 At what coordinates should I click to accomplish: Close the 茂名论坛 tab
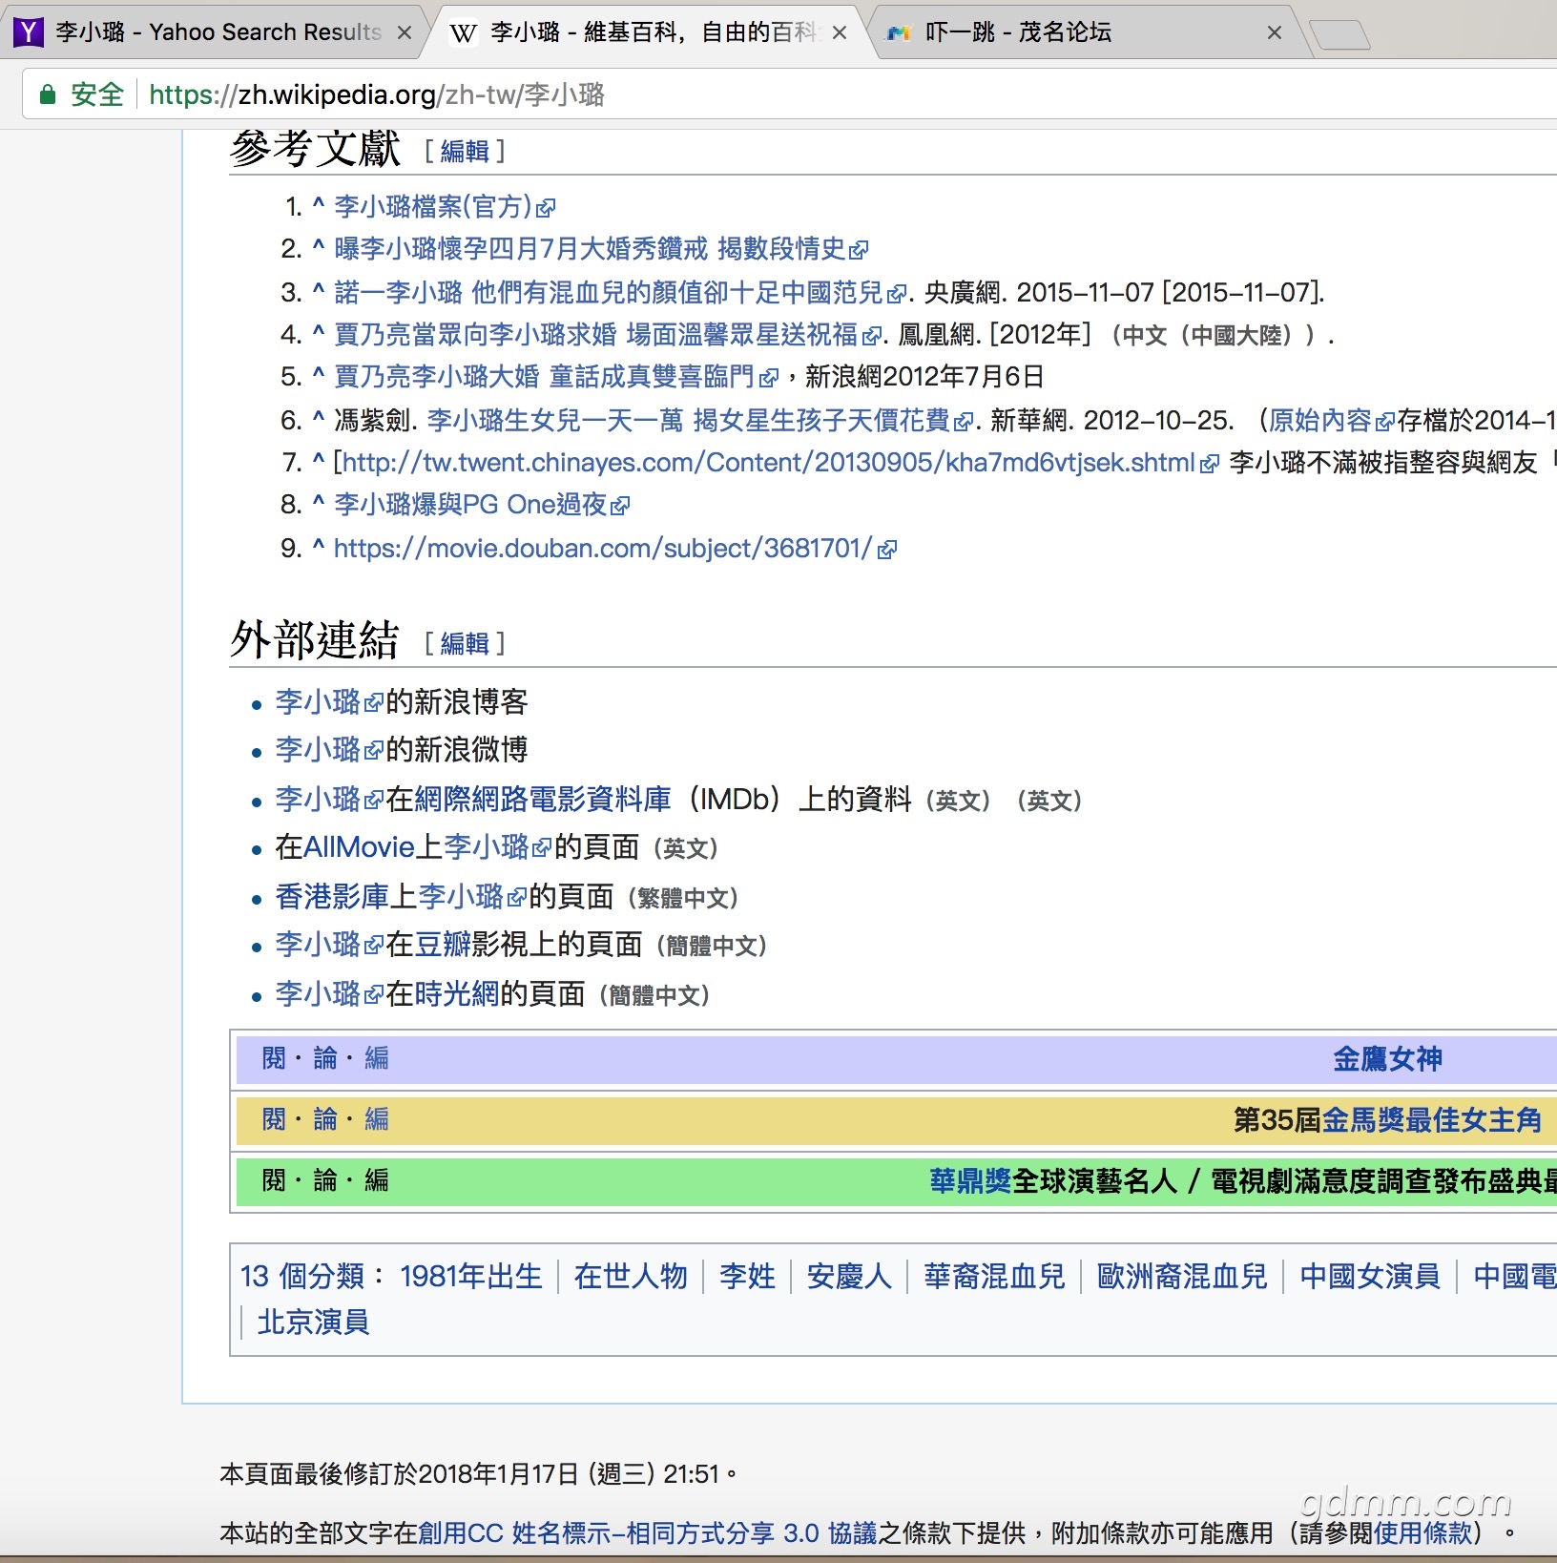point(1275,32)
